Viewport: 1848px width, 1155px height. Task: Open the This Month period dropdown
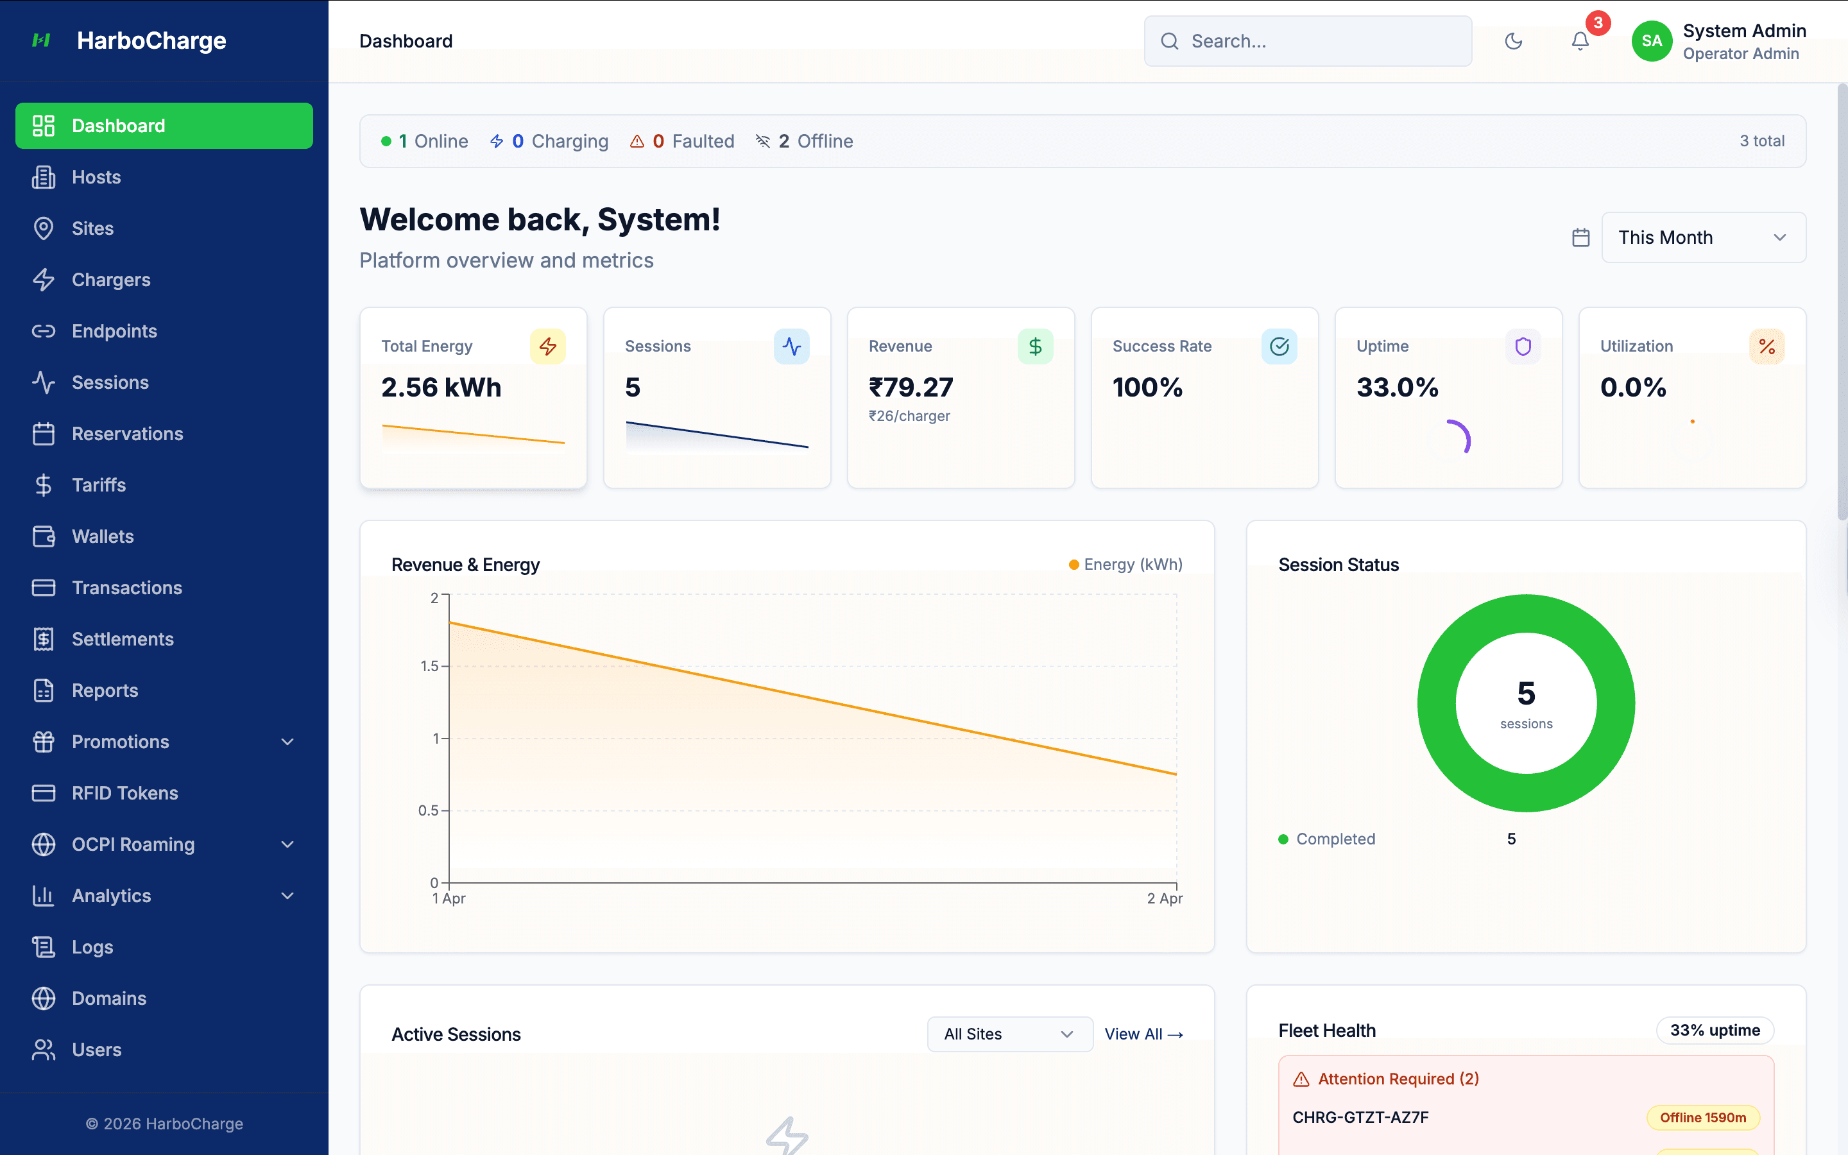point(1703,237)
